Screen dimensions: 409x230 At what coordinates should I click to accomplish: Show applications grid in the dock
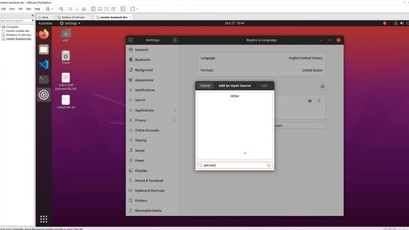43,219
